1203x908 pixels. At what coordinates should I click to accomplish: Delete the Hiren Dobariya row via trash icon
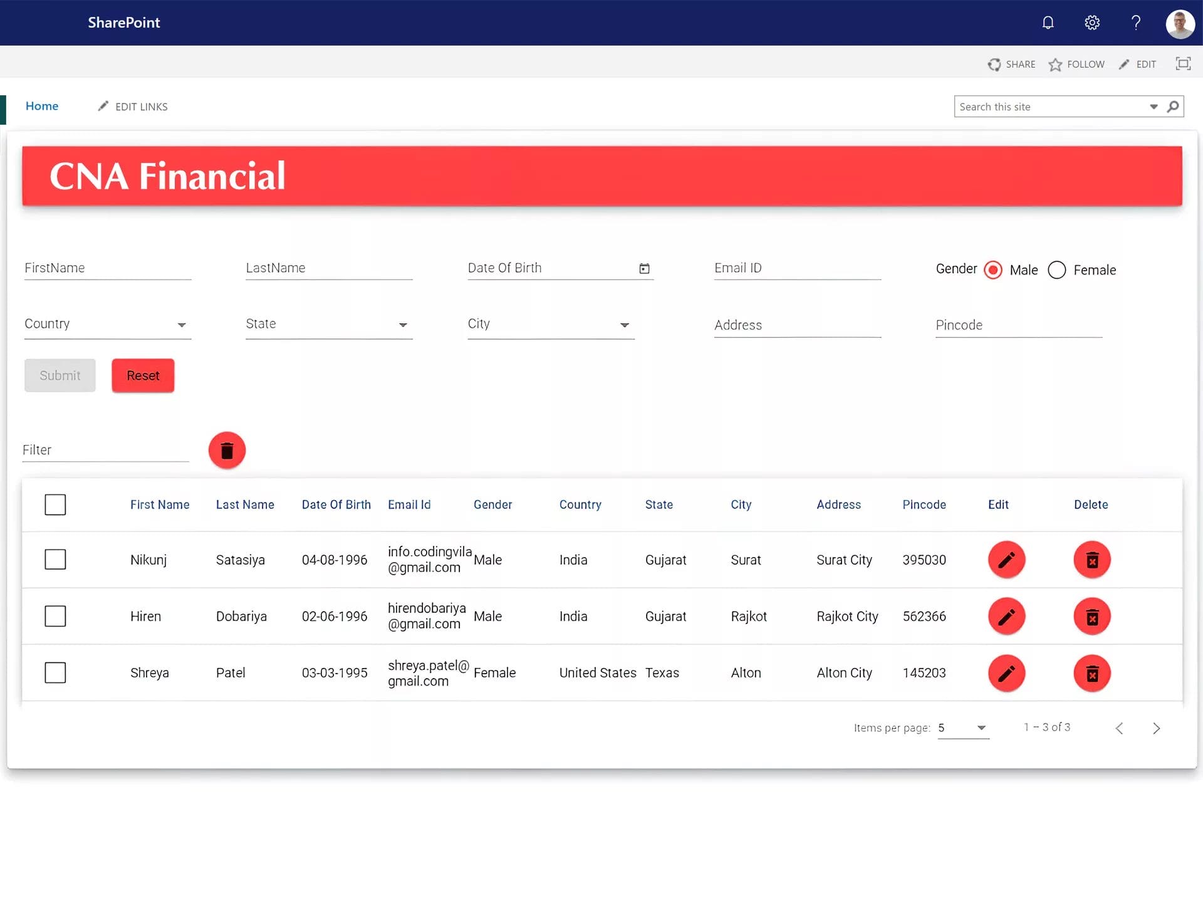point(1092,616)
